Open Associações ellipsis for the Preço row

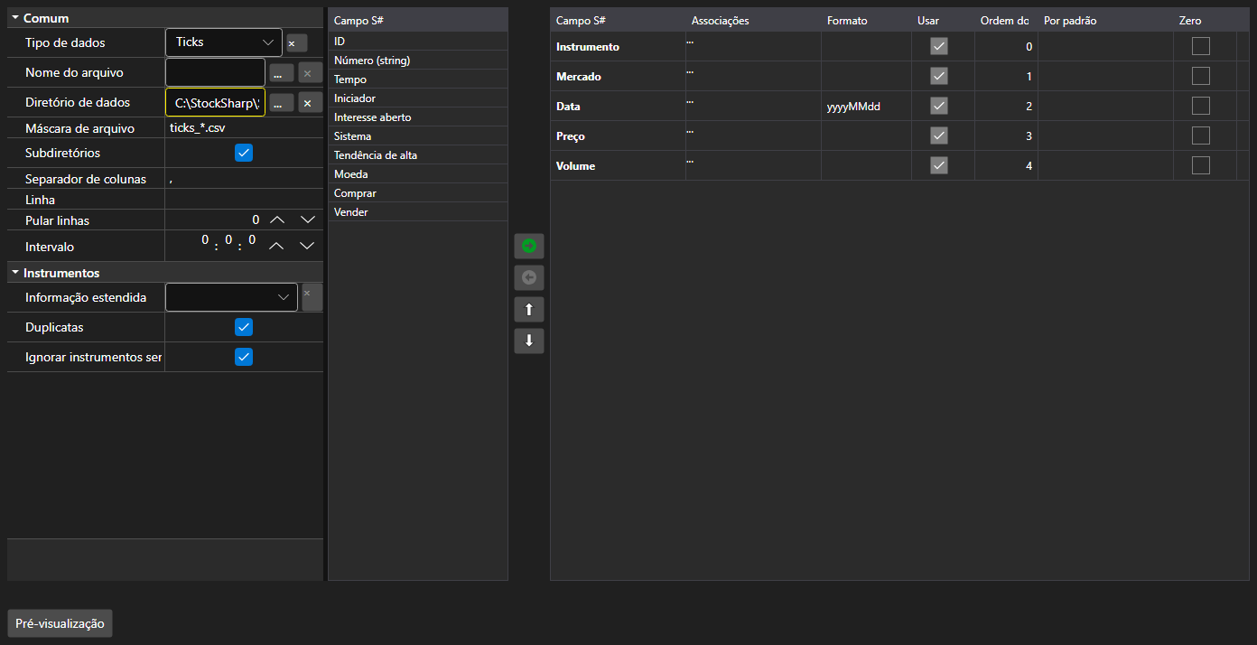(690, 130)
